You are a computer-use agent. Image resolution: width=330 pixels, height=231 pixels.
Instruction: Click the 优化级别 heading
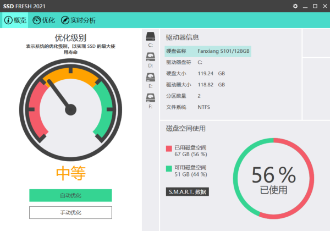[x=70, y=38]
